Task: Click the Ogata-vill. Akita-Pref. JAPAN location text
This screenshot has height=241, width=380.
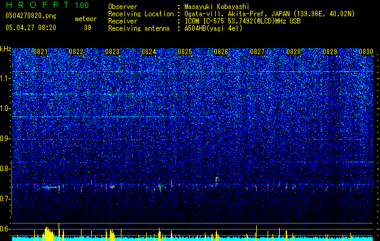Action: tap(269, 14)
